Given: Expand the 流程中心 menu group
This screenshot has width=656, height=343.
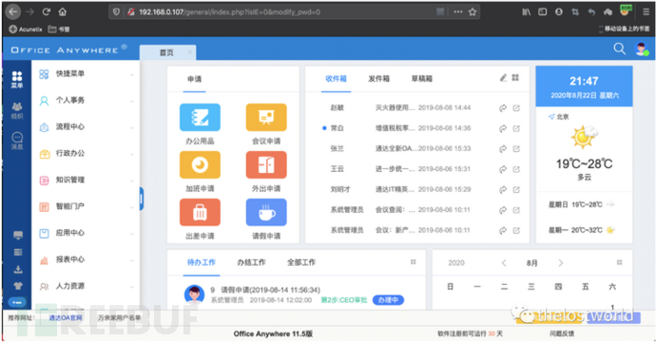Looking at the screenshot, I should tap(86, 127).
